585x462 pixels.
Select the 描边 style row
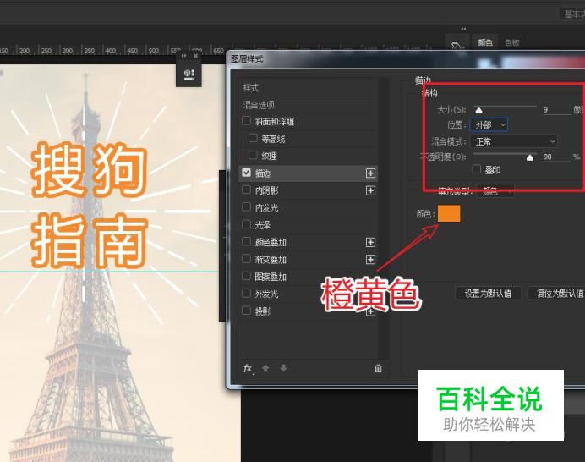point(309,173)
